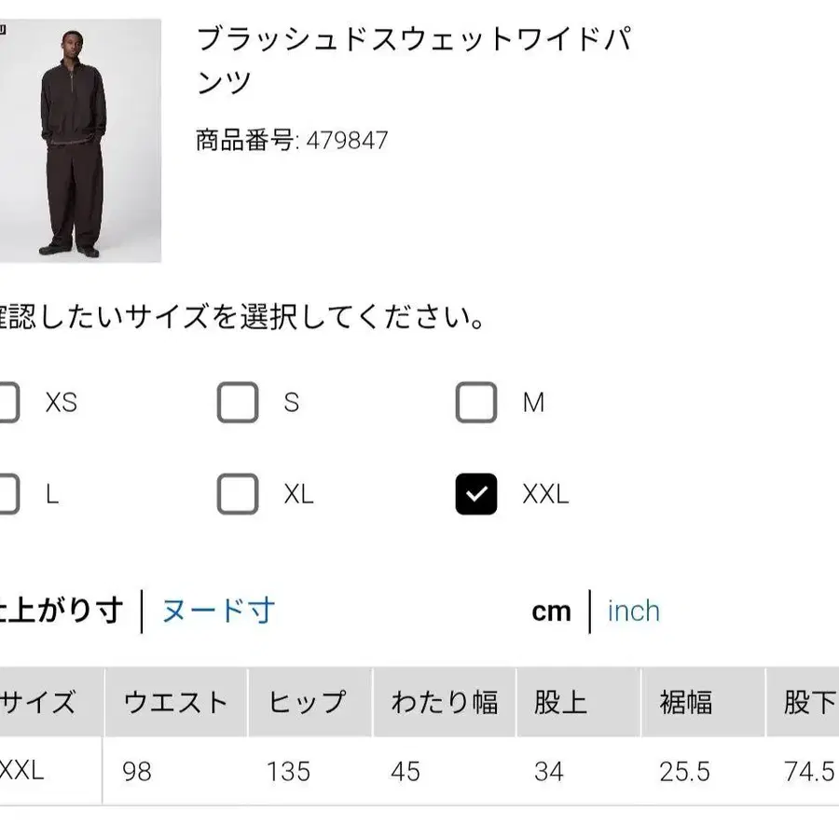The image size is (839, 839).
Task: Click the わたり幅 column header
Action: (x=443, y=702)
